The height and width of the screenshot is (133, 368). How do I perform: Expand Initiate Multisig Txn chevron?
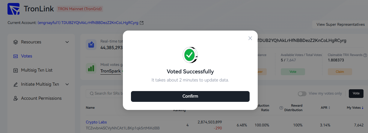[x=67, y=84]
